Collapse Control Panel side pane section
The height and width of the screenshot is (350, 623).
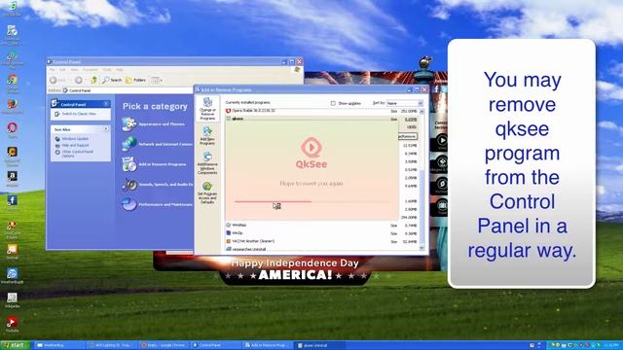106,104
